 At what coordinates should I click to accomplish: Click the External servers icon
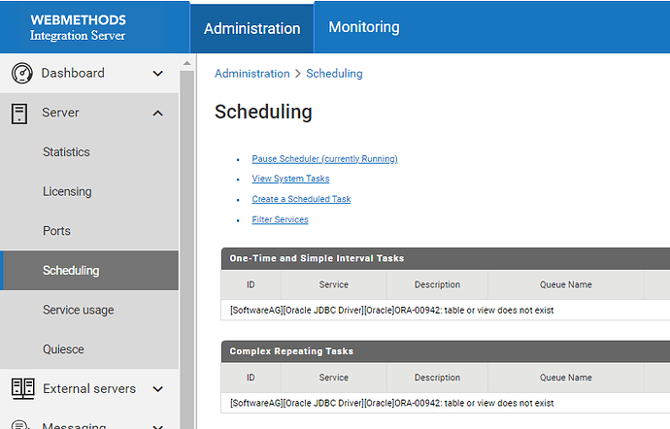point(22,389)
